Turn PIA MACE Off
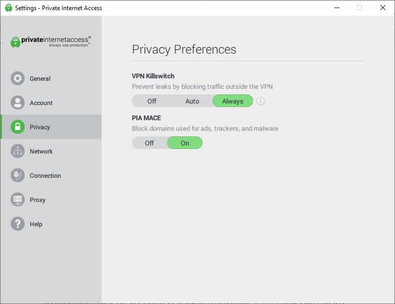Viewport: 395px width, 304px height. [x=150, y=143]
